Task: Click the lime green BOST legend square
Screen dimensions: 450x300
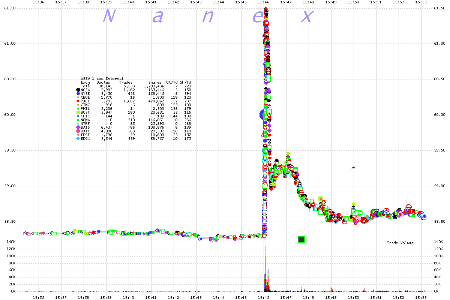Action: (x=78, y=112)
